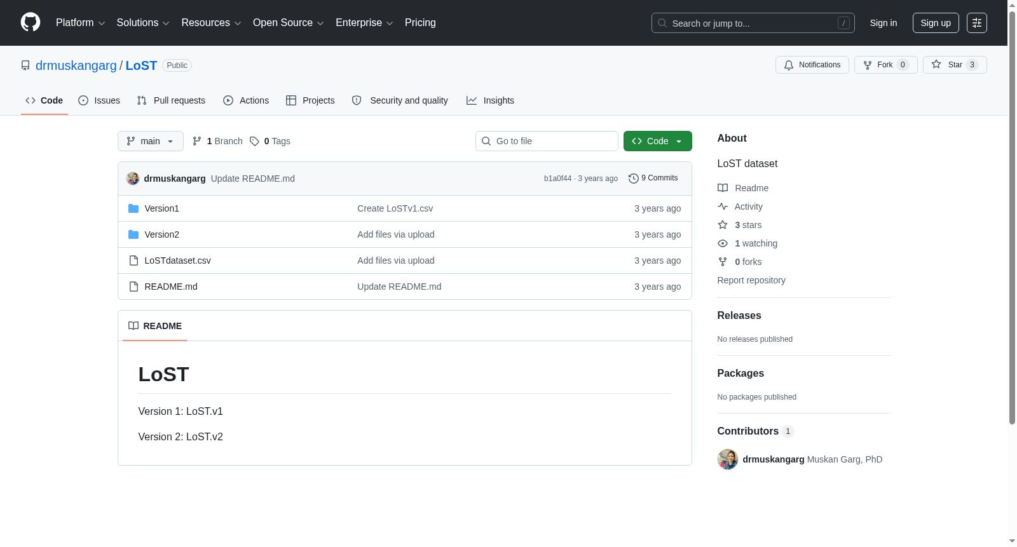Open the Activity link
Image resolution: width=1017 pixels, height=547 pixels.
pos(740,206)
